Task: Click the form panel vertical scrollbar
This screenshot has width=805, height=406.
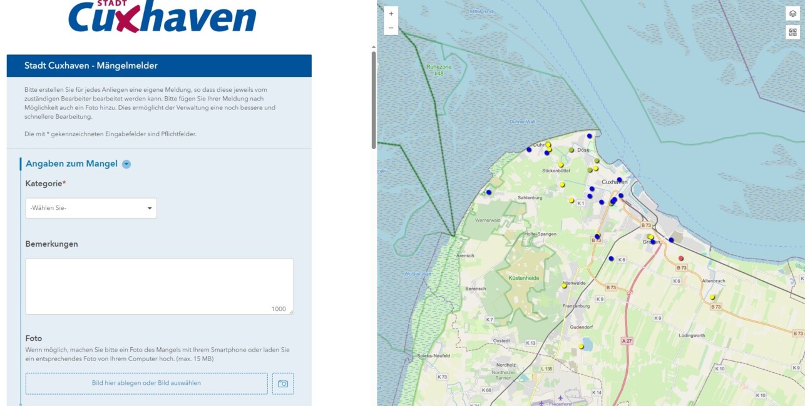Action: (374, 100)
